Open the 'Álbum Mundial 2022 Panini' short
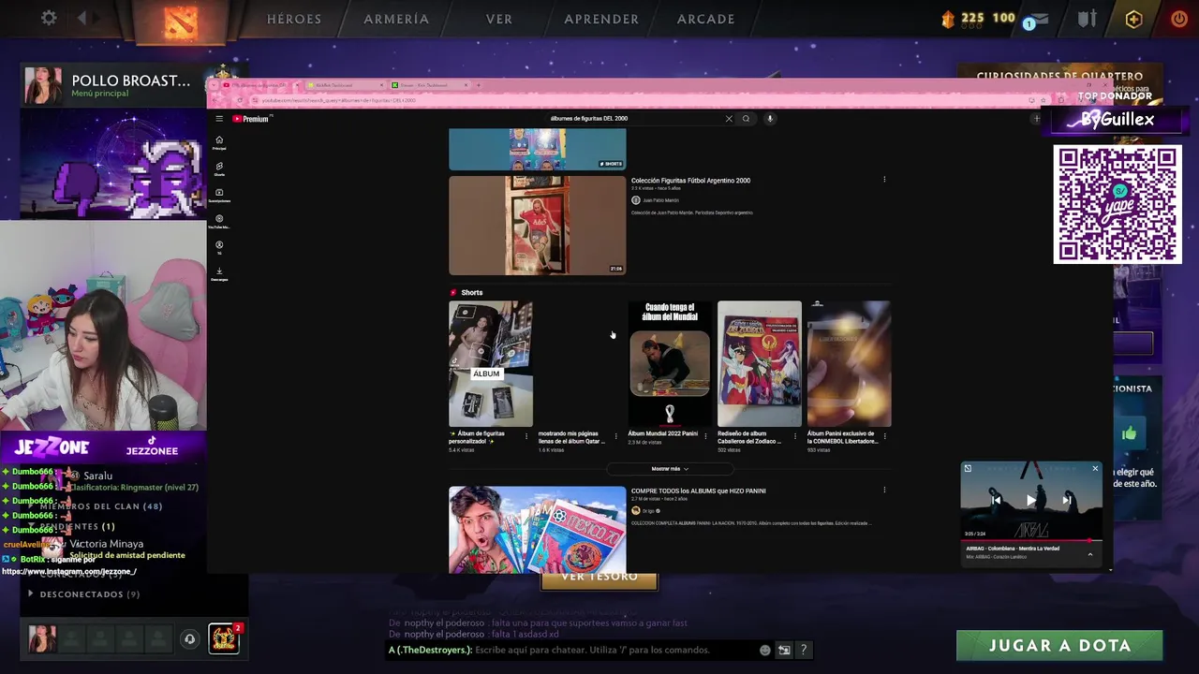 pos(670,364)
